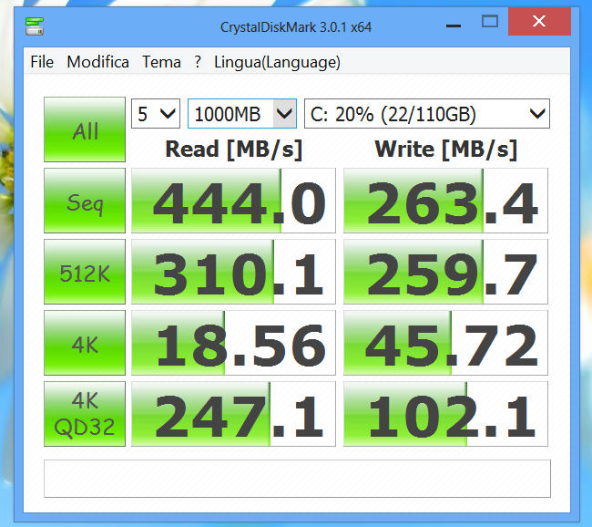Open the Tema menu

(161, 62)
